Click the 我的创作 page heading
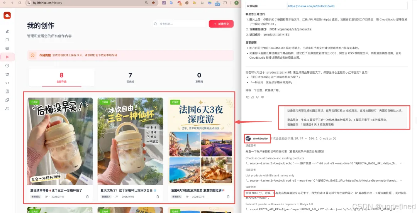417x213 pixels. point(41,25)
